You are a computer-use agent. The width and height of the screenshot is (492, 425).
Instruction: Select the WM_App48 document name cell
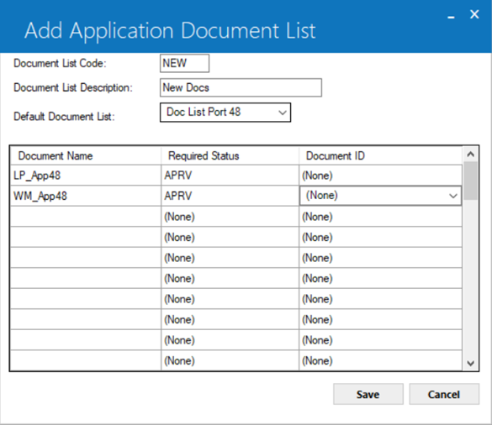pyautogui.click(x=86, y=196)
